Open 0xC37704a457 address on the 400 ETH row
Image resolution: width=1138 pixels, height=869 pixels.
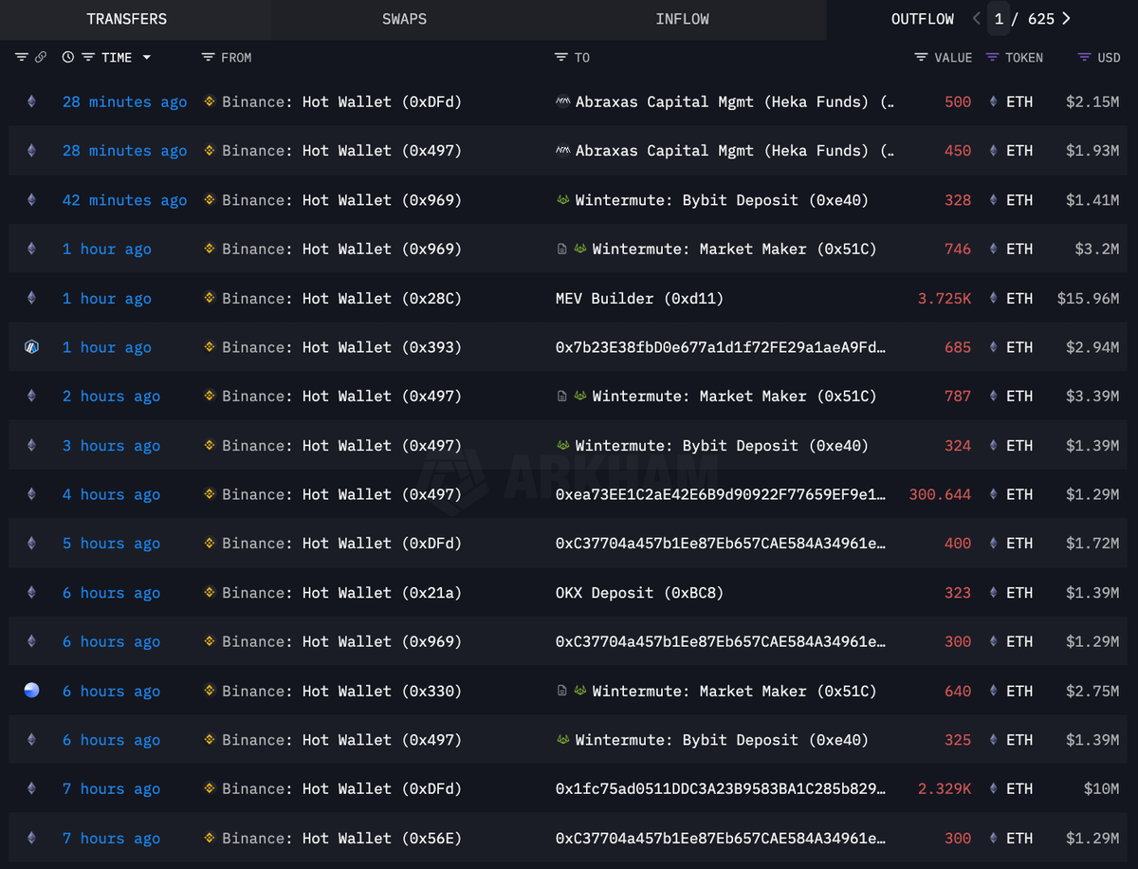point(721,544)
